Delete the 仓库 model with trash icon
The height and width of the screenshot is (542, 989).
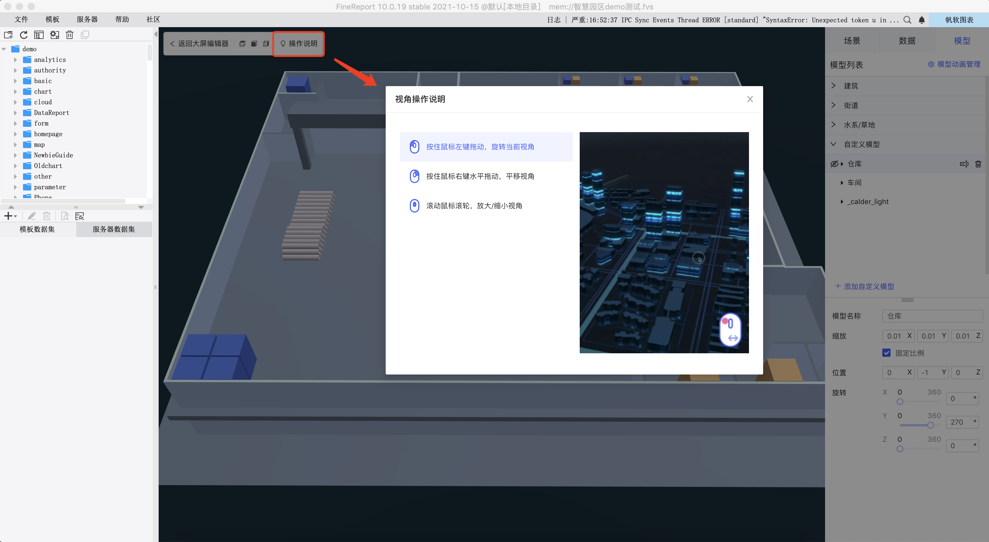click(978, 164)
